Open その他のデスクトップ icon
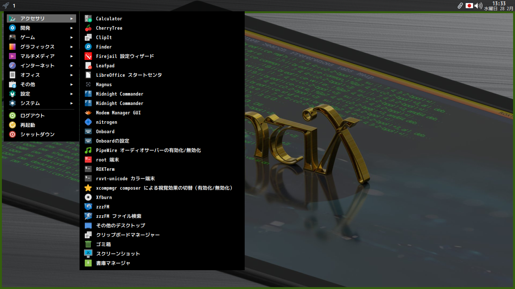 click(88, 225)
